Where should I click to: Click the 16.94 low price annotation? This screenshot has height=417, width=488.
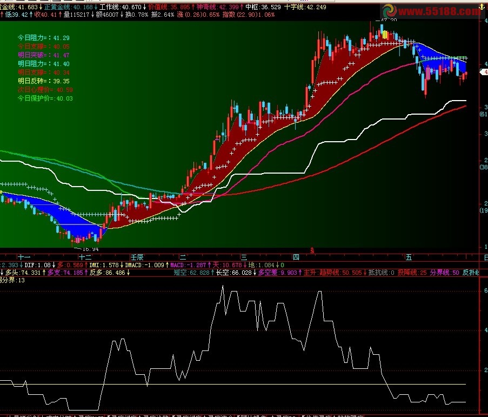(x=90, y=249)
